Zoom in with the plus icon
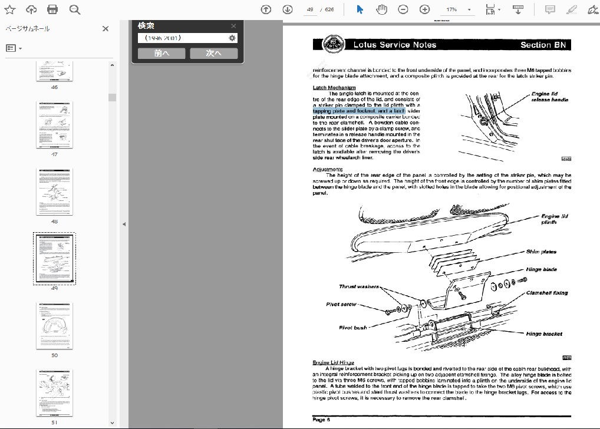600x429 pixels. 424,9
